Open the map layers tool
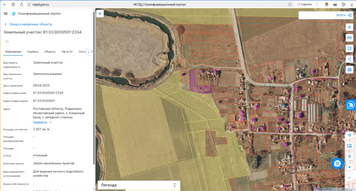This screenshot has height=191, width=356. (349, 27)
